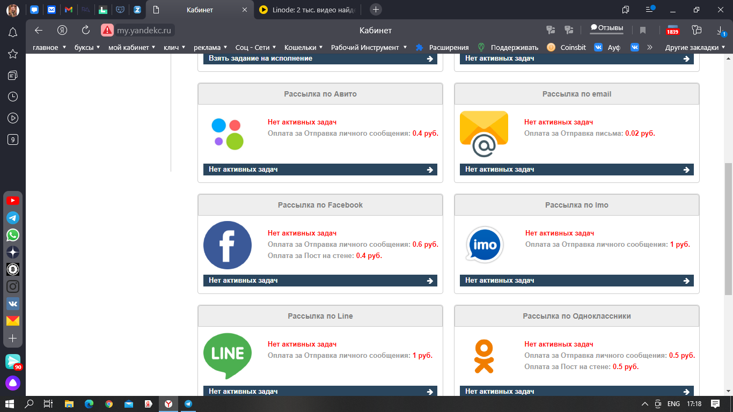Go back to the previous page
The width and height of the screenshot is (733, 412).
pyautogui.click(x=38, y=30)
